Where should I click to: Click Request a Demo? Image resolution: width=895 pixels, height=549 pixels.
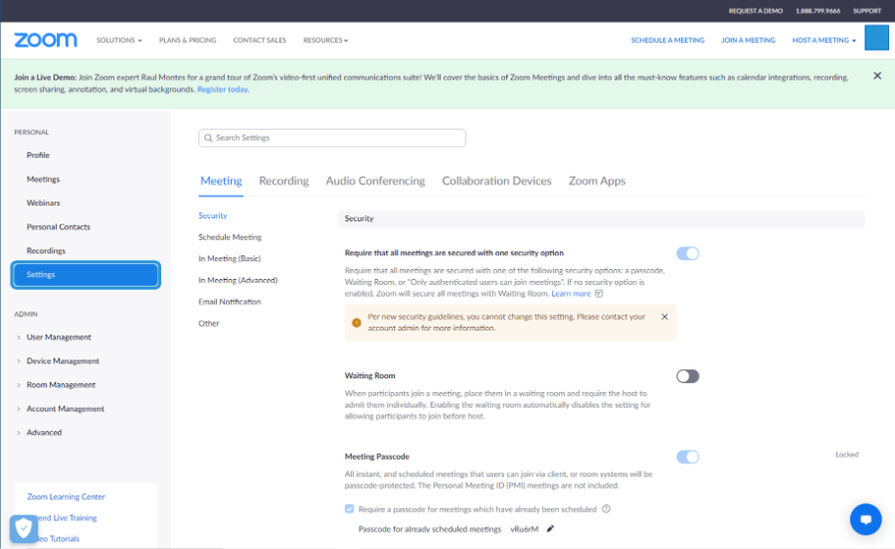click(x=756, y=11)
